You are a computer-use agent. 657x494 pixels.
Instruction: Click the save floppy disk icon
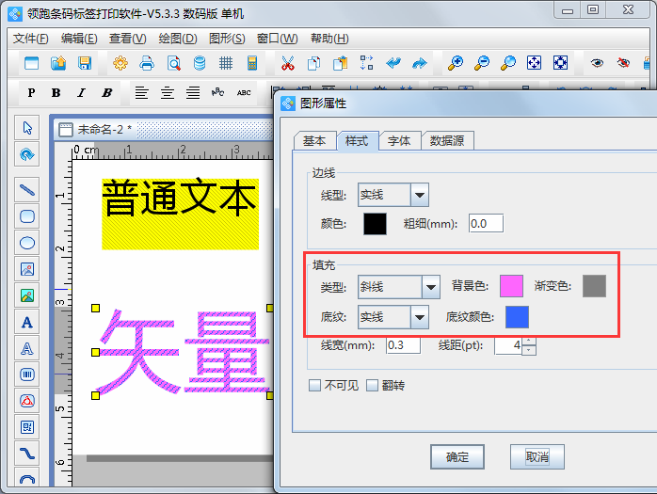coord(85,64)
